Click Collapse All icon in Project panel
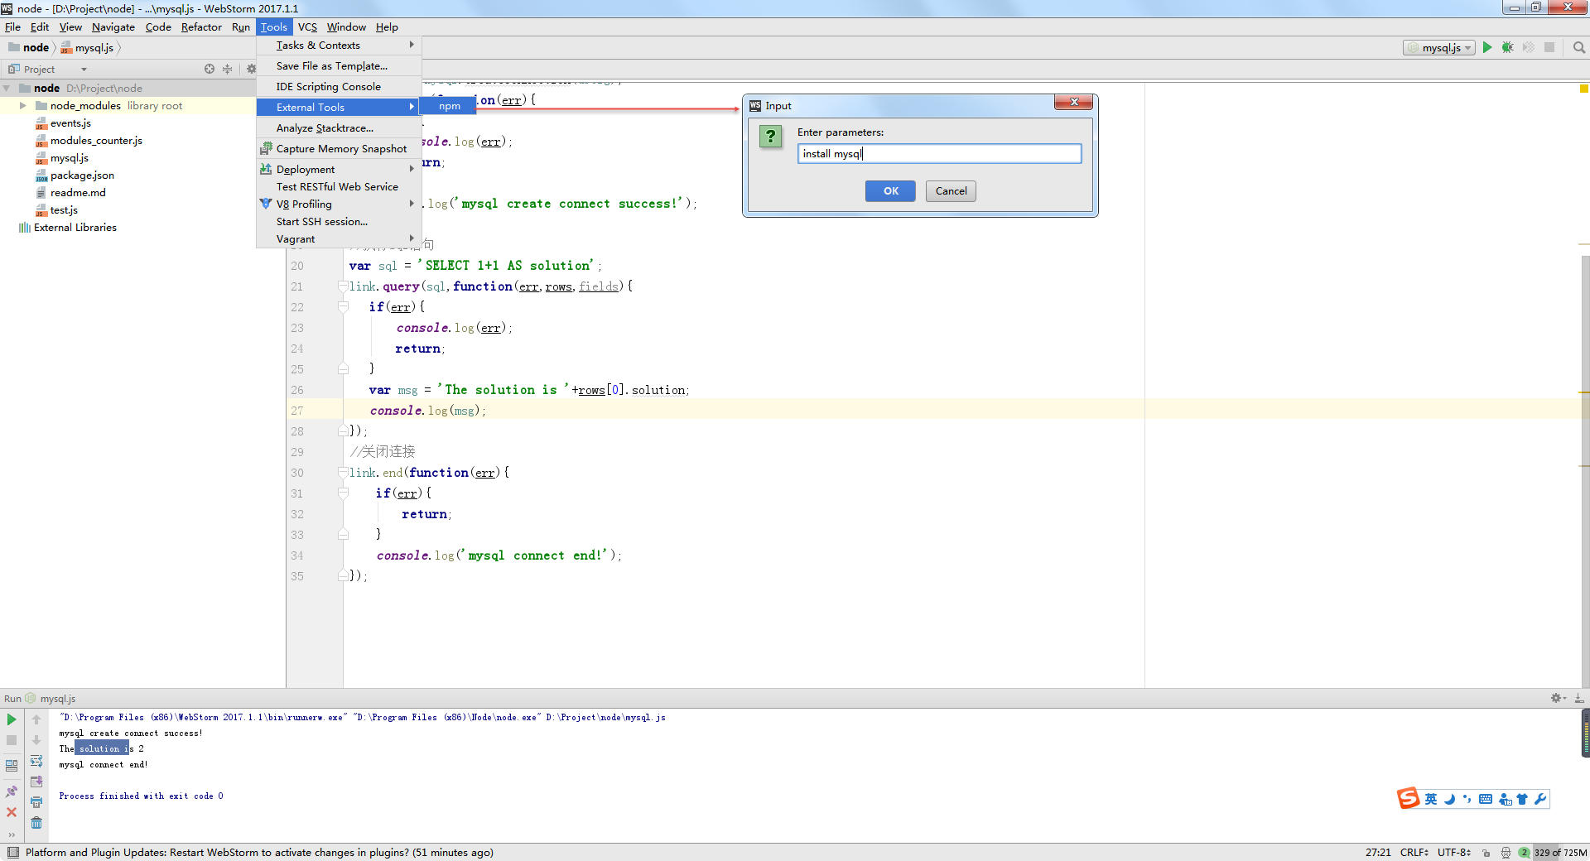The height and width of the screenshot is (861, 1590). (x=228, y=70)
